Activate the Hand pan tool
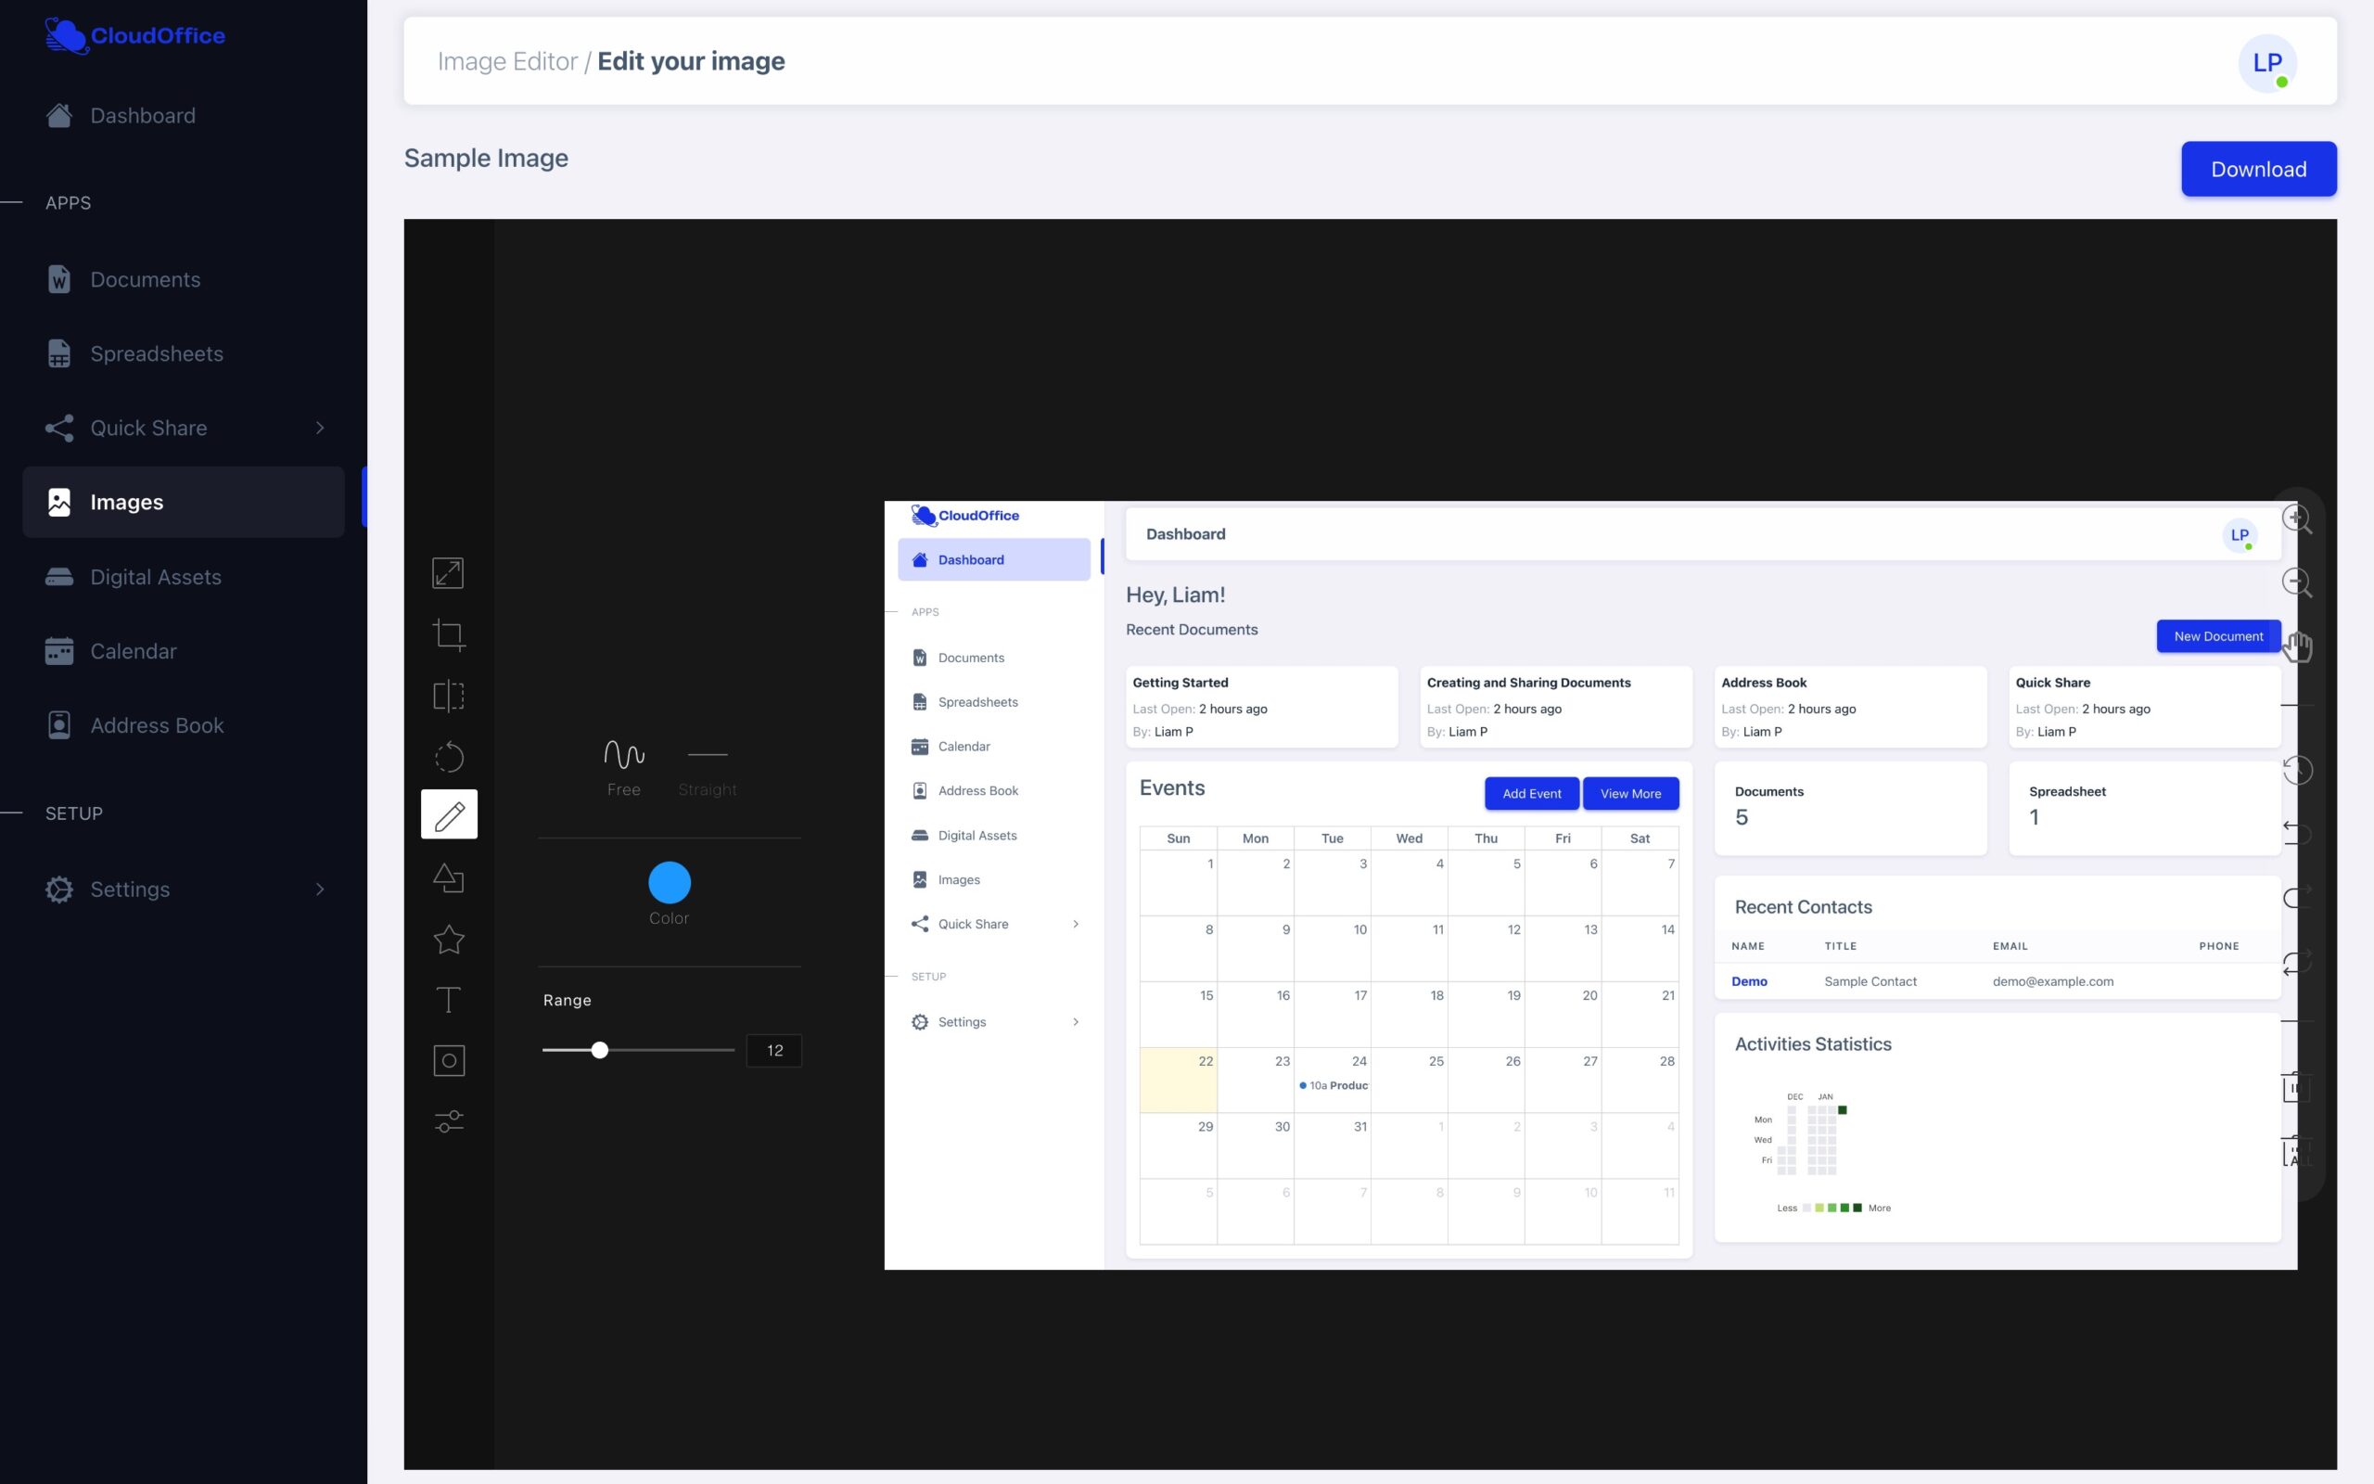Screen dimensions: 2374x1484 pos(2300,646)
